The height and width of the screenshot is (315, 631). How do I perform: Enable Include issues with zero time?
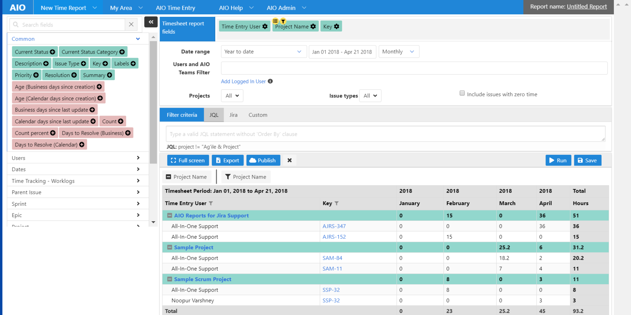462,93
